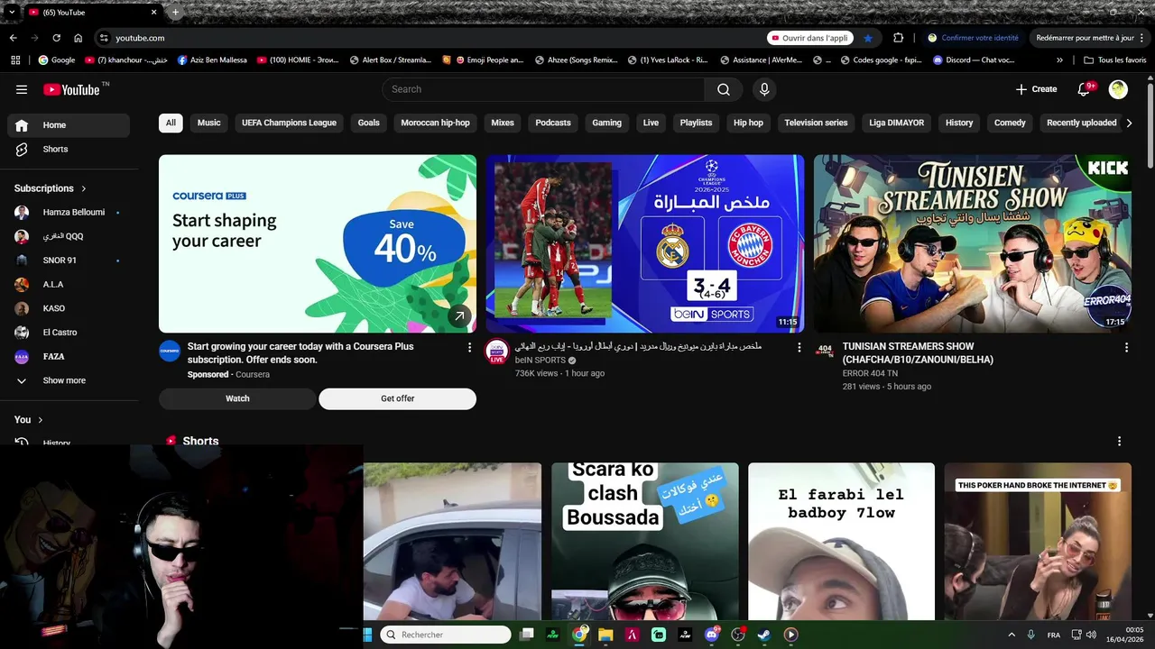Open the notifications bell

click(x=1086, y=89)
